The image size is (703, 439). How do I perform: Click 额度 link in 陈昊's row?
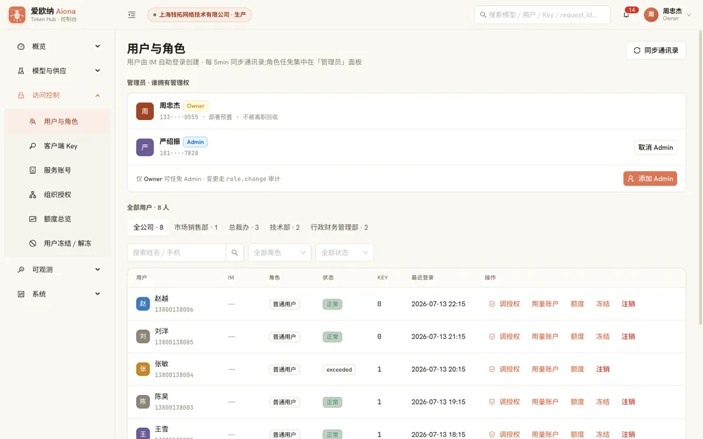[577, 402]
